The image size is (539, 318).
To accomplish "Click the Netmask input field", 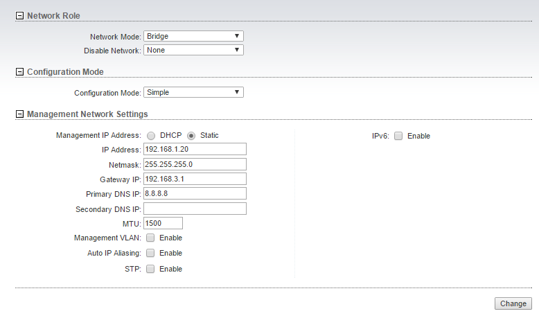I will [195, 164].
